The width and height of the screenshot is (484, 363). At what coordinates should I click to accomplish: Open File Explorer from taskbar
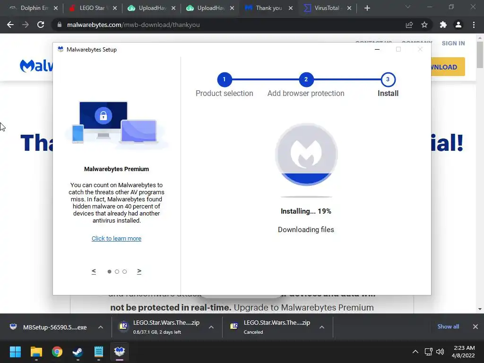[36, 352]
